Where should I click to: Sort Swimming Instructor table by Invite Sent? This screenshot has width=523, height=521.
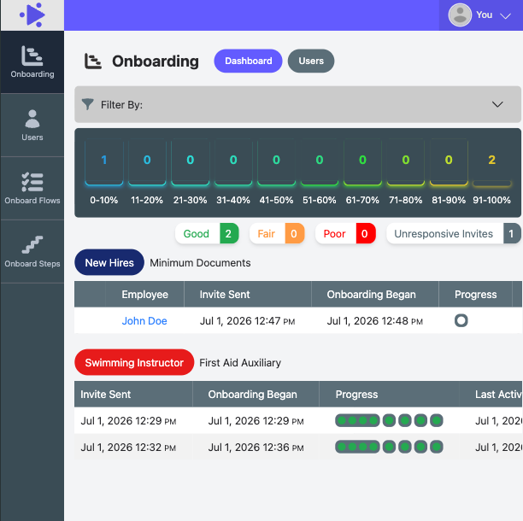[133, 395]
